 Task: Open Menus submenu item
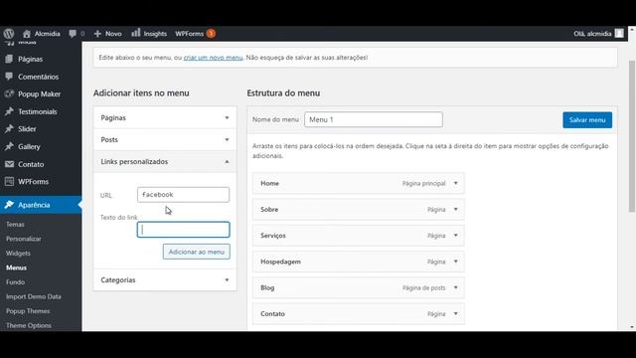(16, 268)
